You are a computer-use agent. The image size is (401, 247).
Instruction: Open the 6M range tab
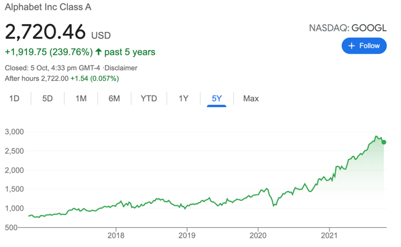coord(114,99)
